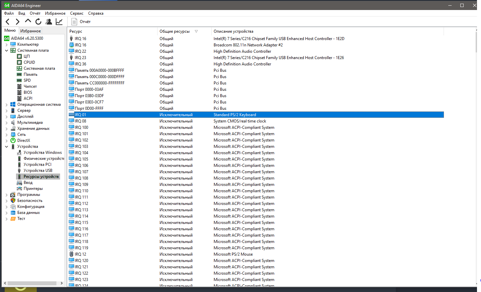Click the BIOS chip icon
481x292 pixels.
pyautogui.click(x=19, y=92)
